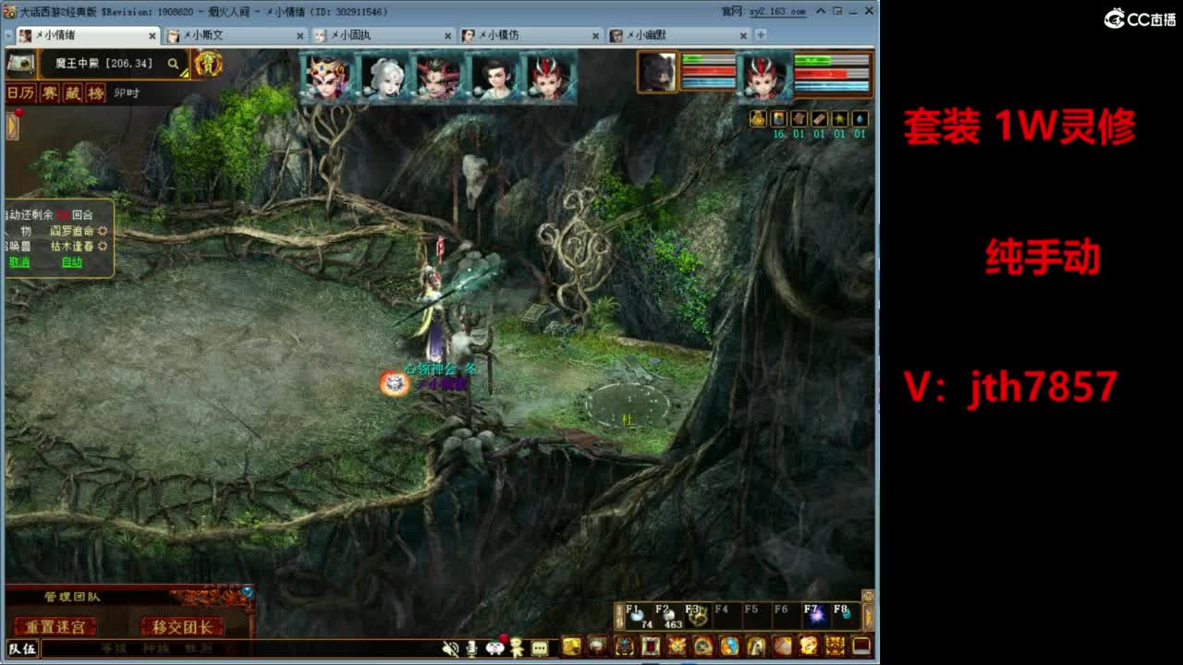Click the second bottom menu icon with white item
1183x665 pixels.
599,647
